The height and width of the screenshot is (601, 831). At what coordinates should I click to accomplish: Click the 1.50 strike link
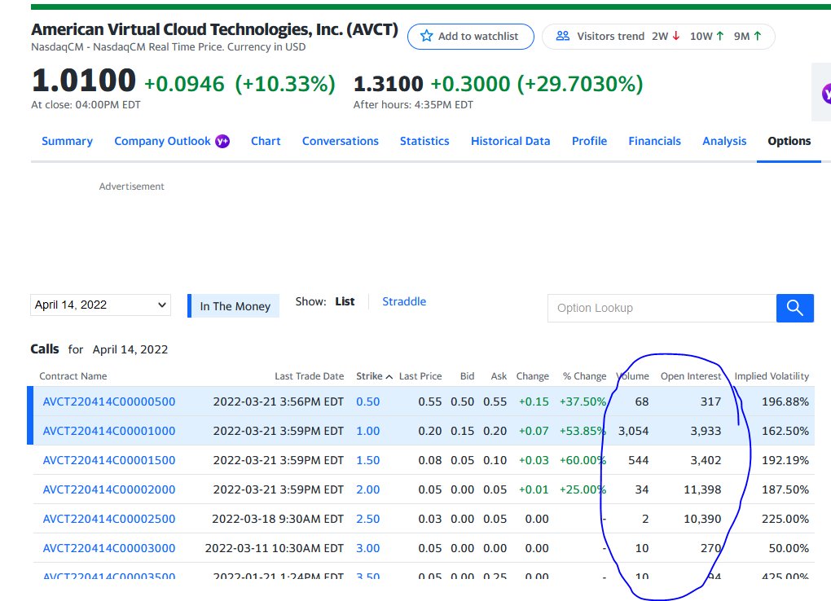coord(367,460)
